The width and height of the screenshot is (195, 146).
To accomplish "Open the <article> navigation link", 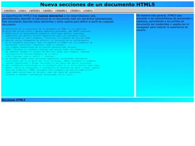I will click(35, 10).
